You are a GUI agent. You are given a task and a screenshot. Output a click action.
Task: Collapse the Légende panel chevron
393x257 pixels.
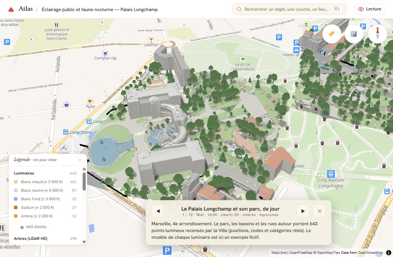80,160
